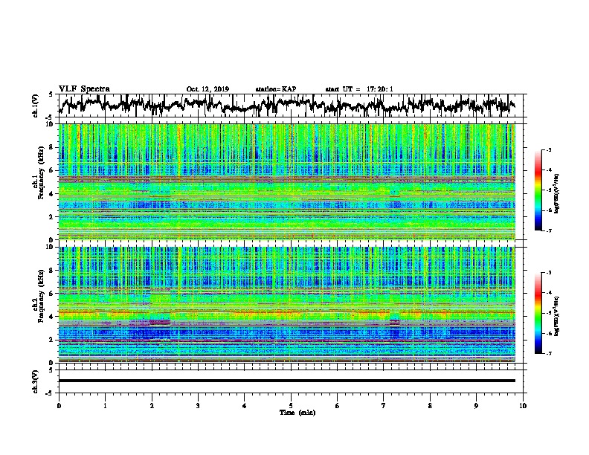
Task: Click inside the ch.1 spectrogram panel
Action: pyautogui.click(x=286, y=181)
